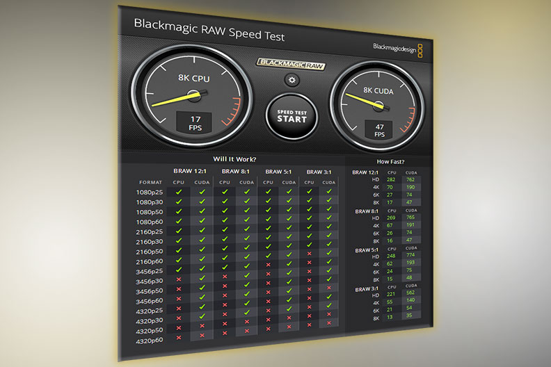
Task: Select the 1080p25 format row label
Action: [150, 192]
